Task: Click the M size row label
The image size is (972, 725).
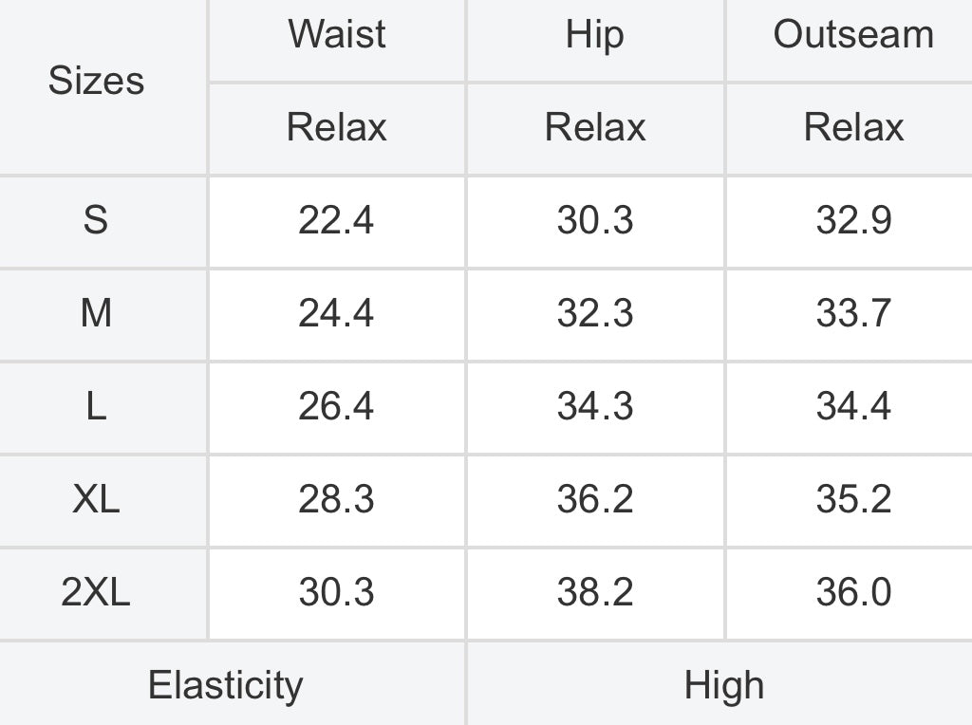Action: (96, 313)
